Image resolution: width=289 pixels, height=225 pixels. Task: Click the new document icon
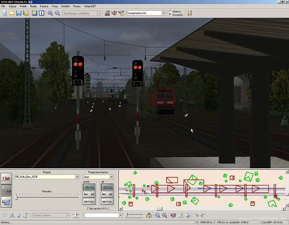point(4,13)
